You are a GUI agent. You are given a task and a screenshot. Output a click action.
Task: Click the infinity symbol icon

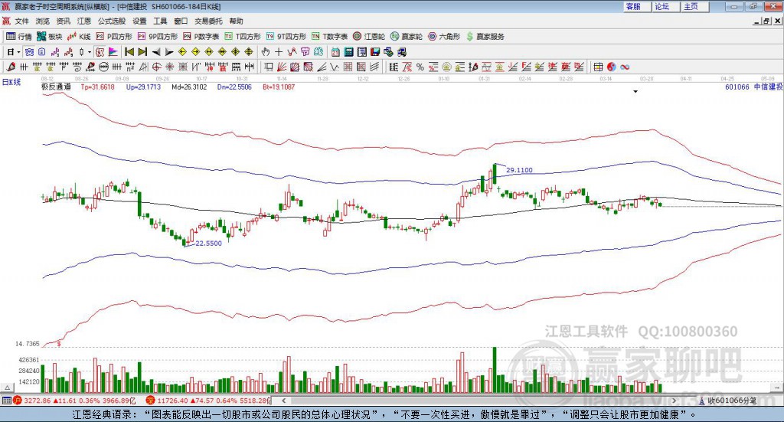coord(29,52)
